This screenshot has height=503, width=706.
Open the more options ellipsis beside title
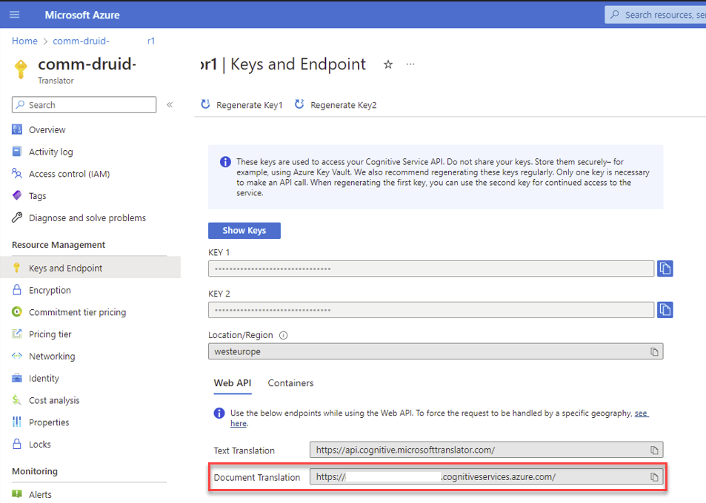coord(410,64)
